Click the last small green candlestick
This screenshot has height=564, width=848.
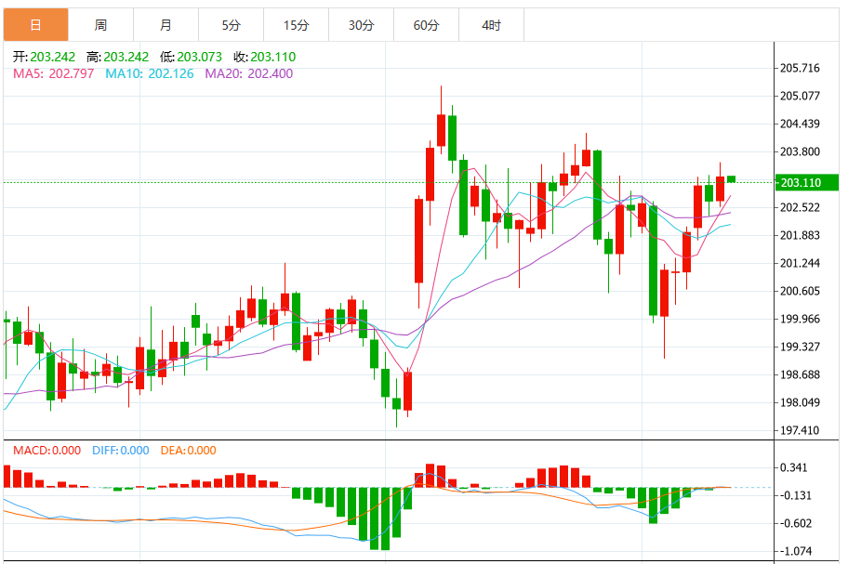click(x=731, y=178)
